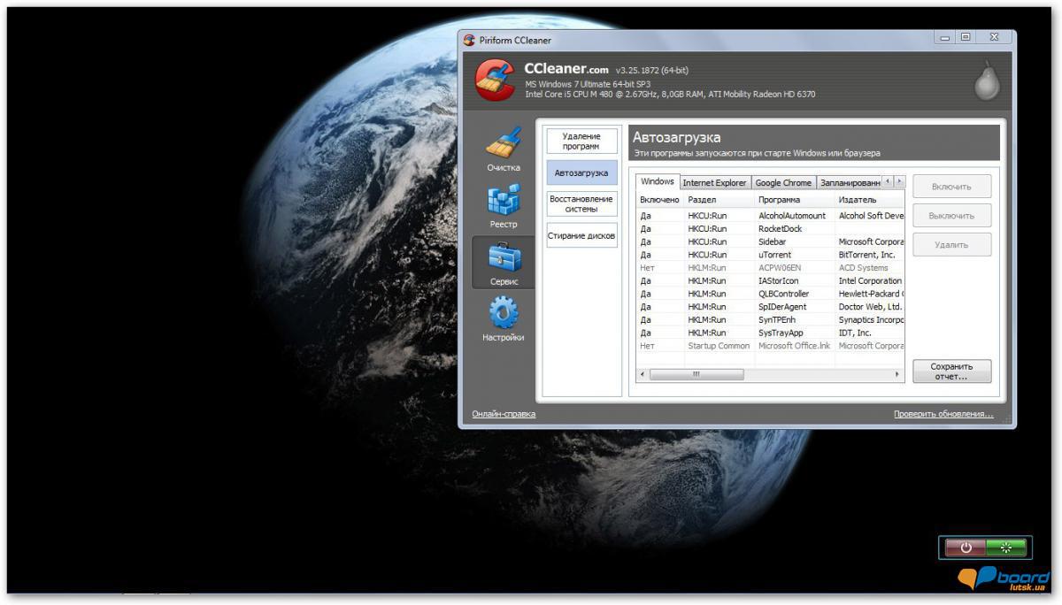Image resolution: width=1062 pixels, height=605 pixels.
Task: Switch to the Internet Explorer tab
Action: [714, 182]
